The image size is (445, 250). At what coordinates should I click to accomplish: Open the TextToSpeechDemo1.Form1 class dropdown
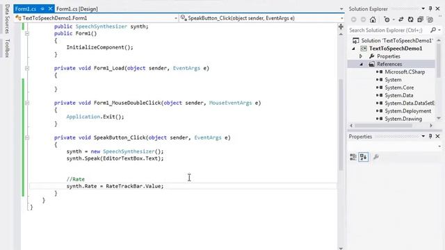click(x=176, y=18)
